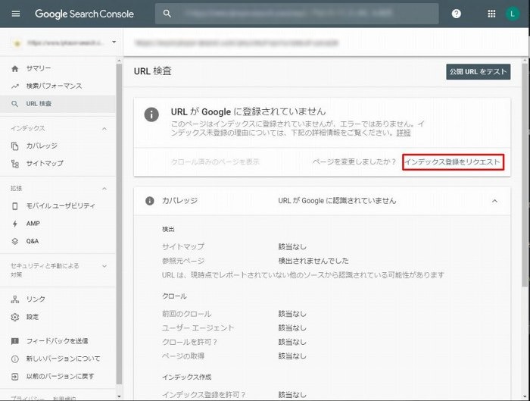This screenshot has width=530, height=401.
Task: Click the phone icon for モバイル ユーザビリティ
Action: point(15,205)
